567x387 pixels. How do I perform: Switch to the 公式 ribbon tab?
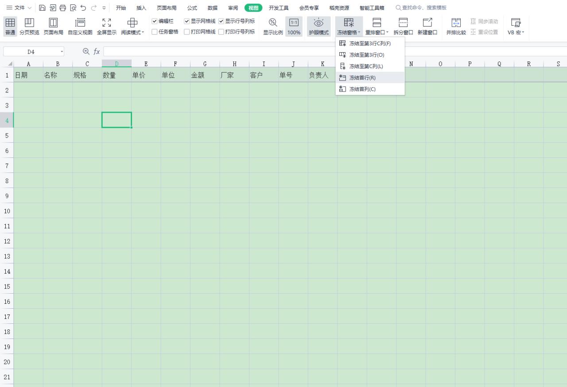192,8
